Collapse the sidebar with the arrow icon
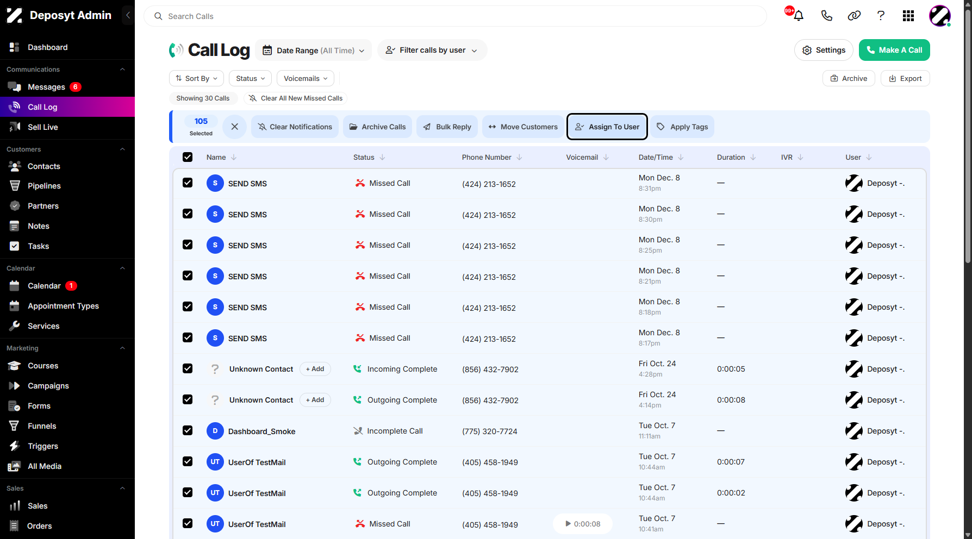The height and width of the screenshot is (539, 972). coord(128,15)
